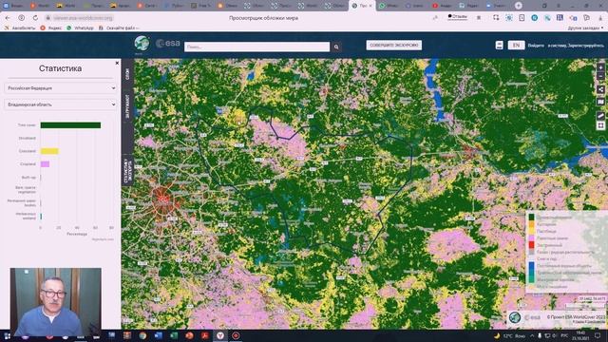Viewport: 608px width, 342px height.
Task: Click the Yandex browser taskbar icon
Action: pyautogui.click(x=220, y=335)
